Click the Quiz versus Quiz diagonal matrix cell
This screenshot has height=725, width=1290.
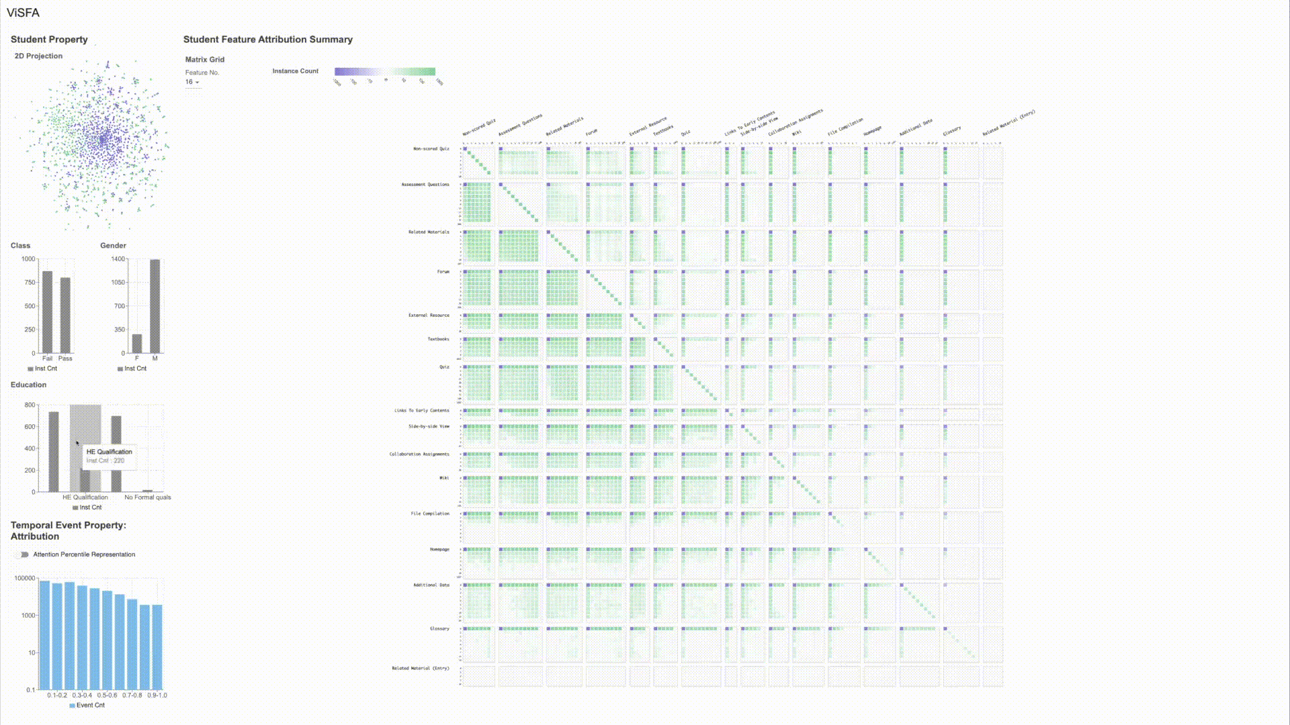pyautogui.click(x=701, y=383)
